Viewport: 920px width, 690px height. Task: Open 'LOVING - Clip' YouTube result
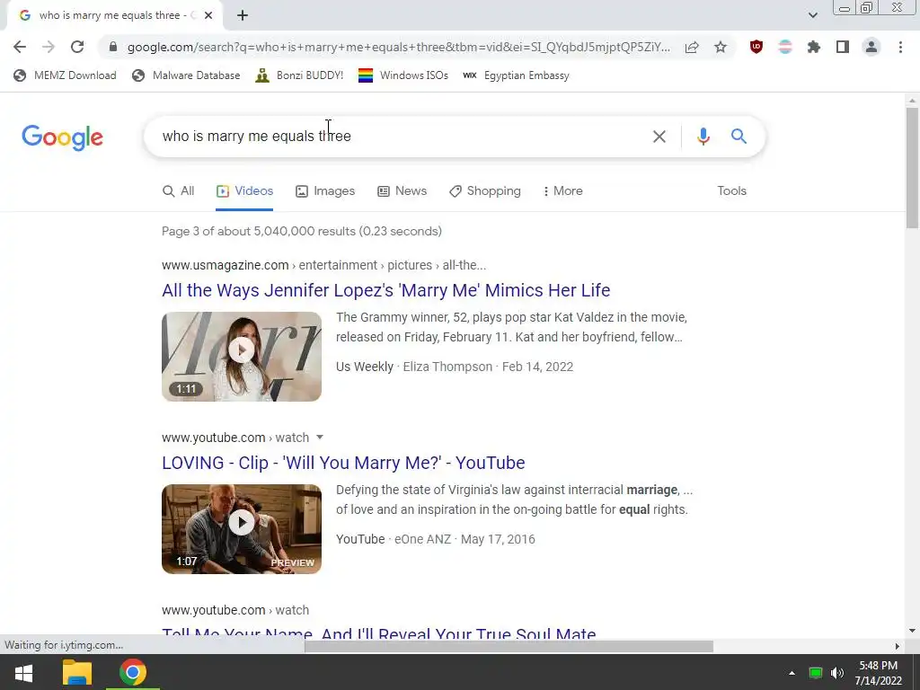point(343,463)
